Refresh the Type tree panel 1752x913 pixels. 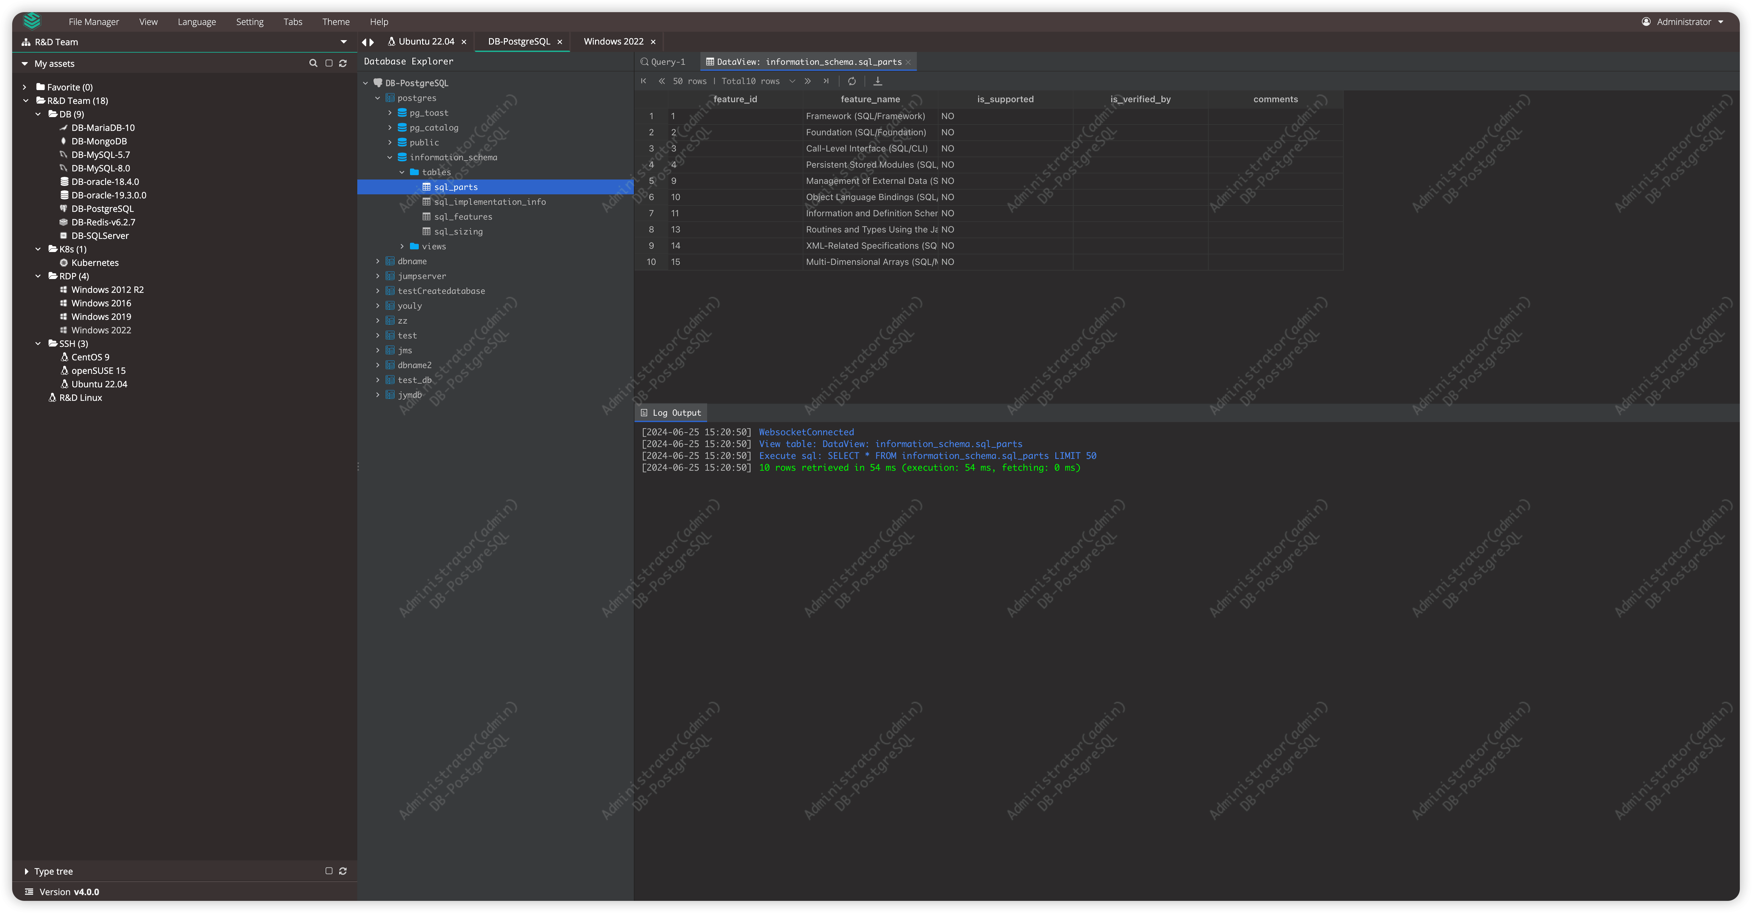point(343,871)
